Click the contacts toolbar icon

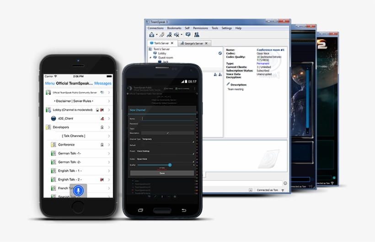[197, 35]
